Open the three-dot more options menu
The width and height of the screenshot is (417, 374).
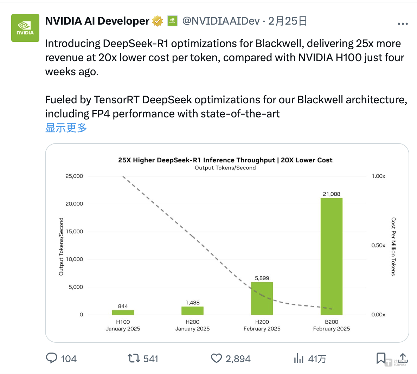(403, 24)
